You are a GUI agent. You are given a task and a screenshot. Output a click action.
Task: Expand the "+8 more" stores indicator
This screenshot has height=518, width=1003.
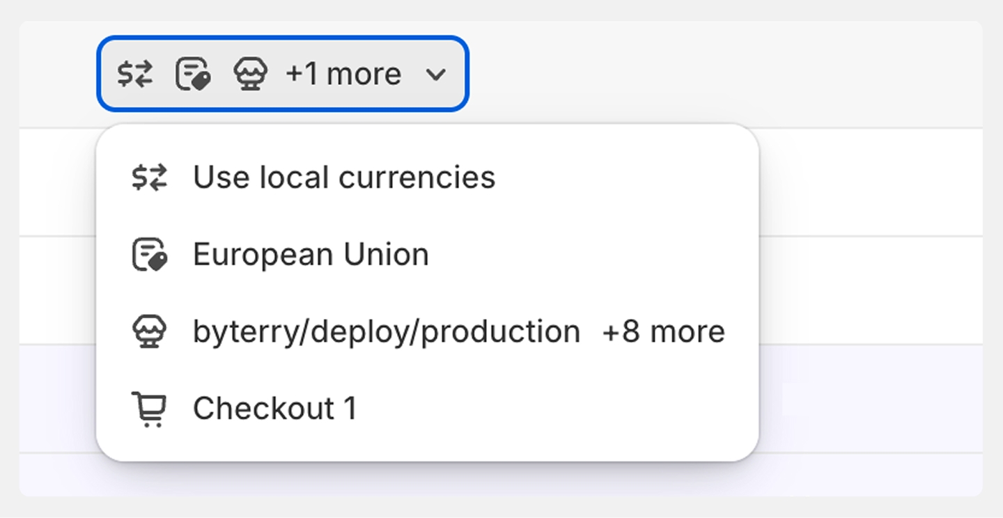point(663,332)
